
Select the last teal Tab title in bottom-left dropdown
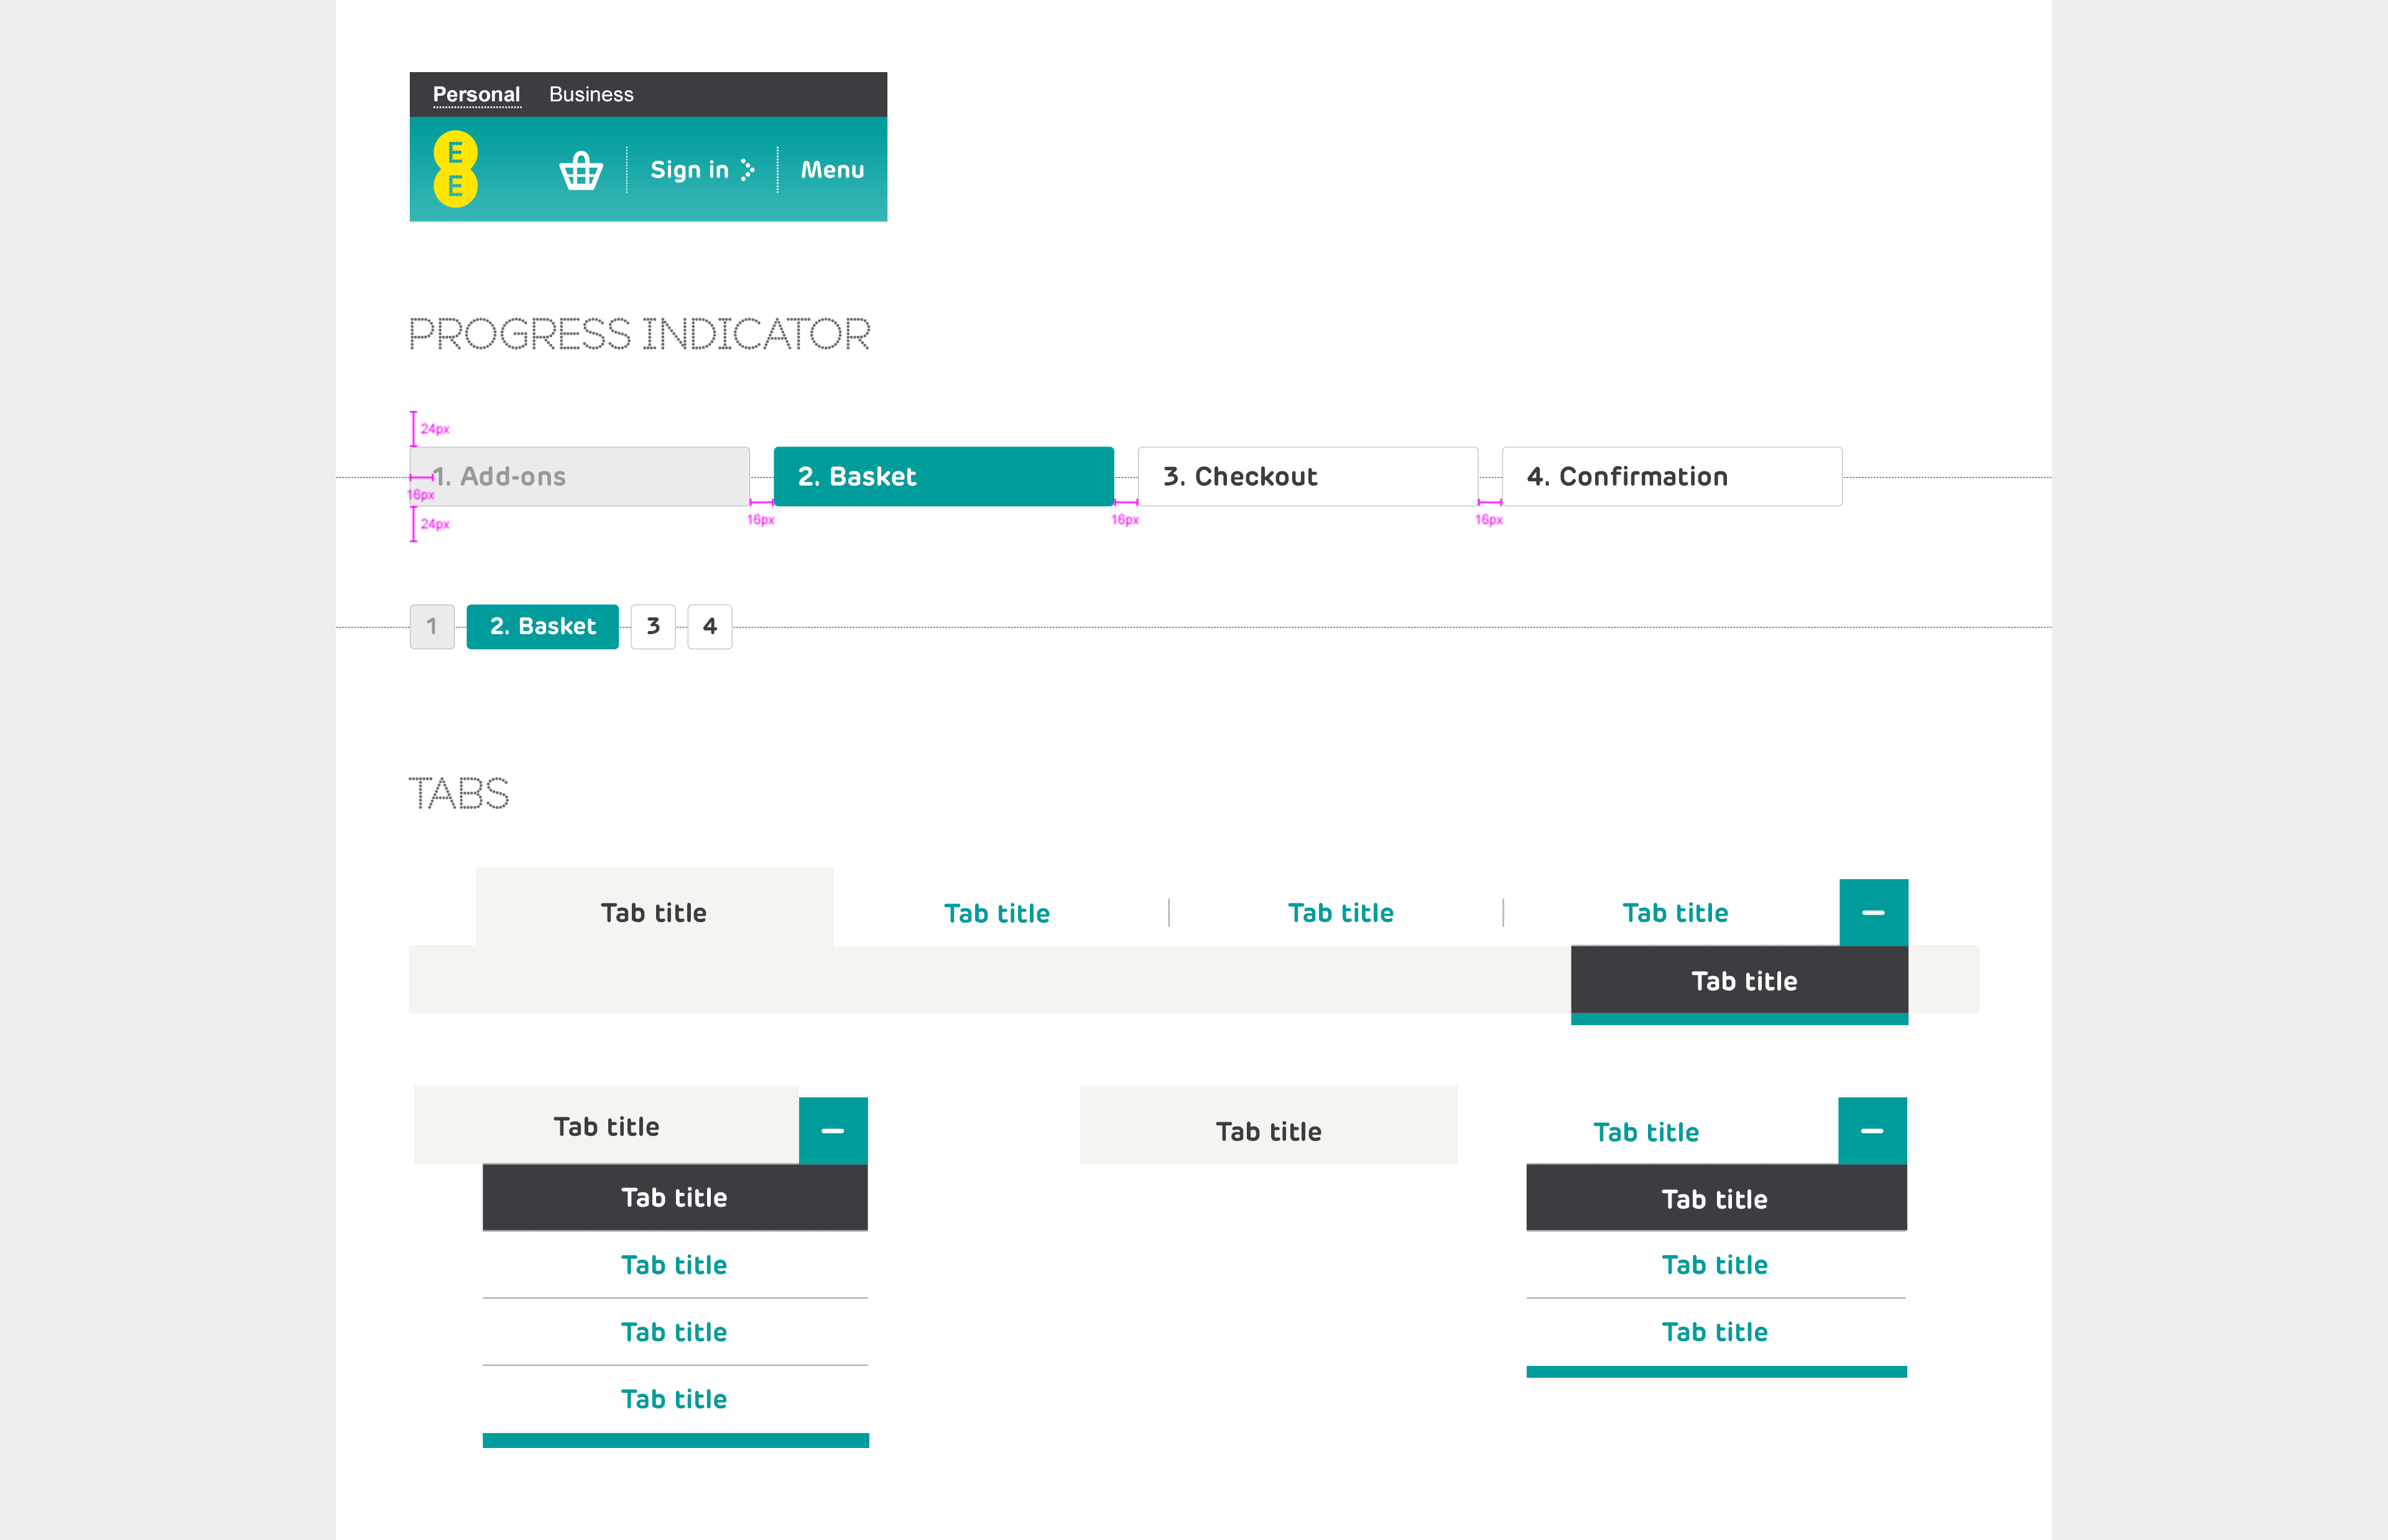click(x=675, y=1399)
